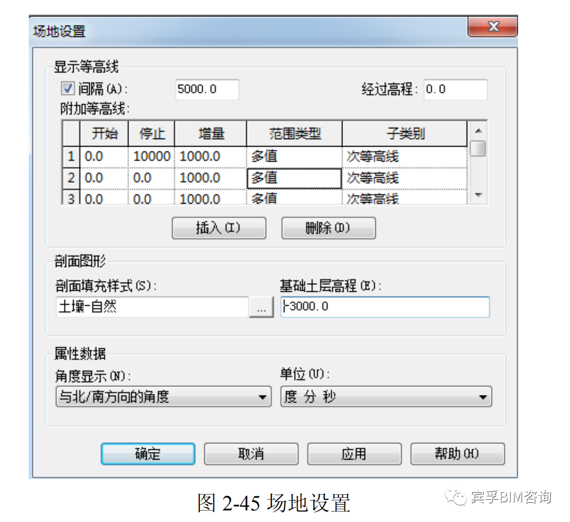This screenshot has height=522, width=570.
Task: Click the 增量 column header
Action: (211, 134)
